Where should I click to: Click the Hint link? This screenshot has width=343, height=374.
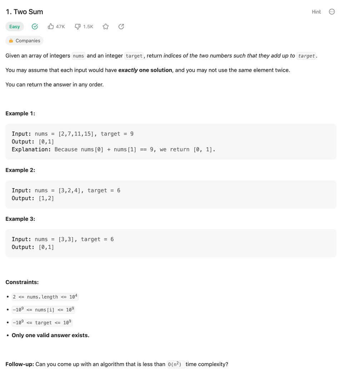[316, 12]
